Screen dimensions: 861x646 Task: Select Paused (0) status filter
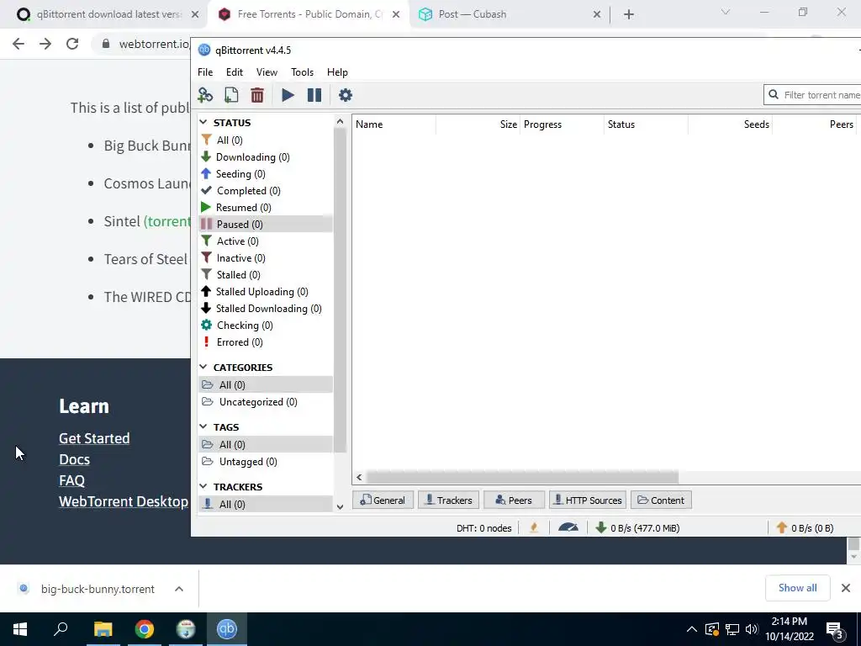[x=266, y=224]
